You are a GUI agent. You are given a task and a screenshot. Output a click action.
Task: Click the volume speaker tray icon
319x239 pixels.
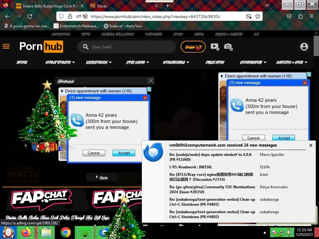[x=289, y=232]
